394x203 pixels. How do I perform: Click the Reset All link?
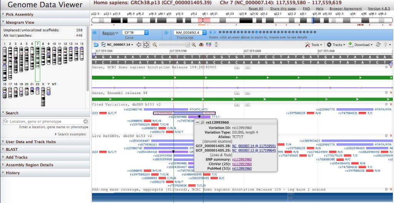[256, 8]
